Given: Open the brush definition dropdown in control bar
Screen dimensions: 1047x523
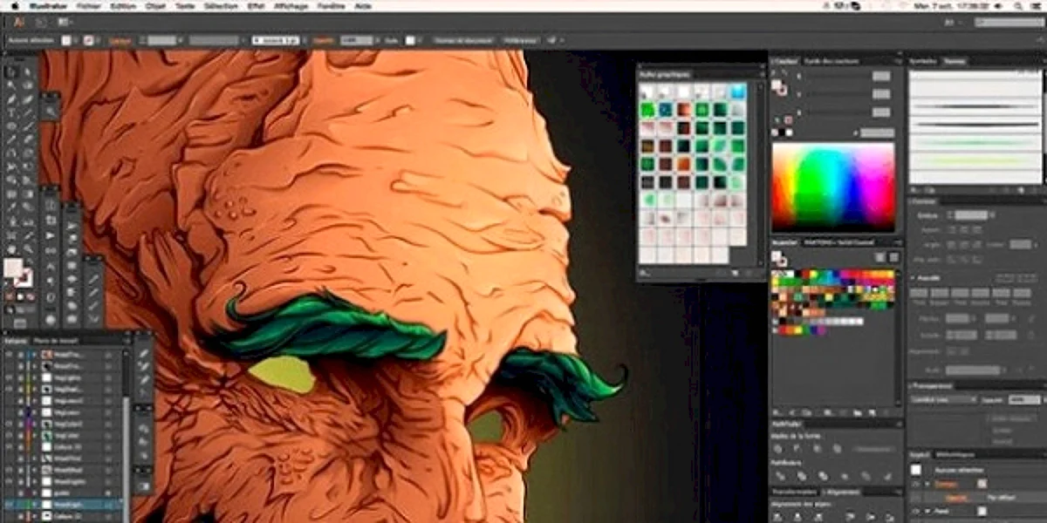Looking at the screenshot, I should (276, 40).
